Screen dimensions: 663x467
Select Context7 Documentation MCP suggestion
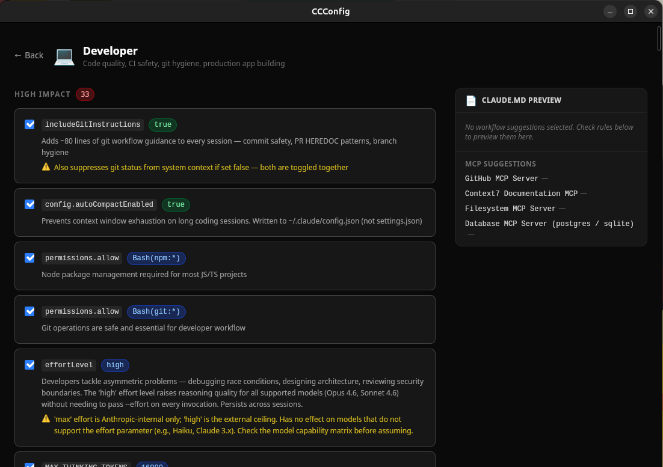[521, 194]
